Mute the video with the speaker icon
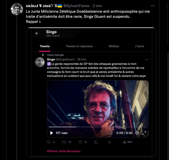Viewport: 169px width, 160px height. [137, 133]
